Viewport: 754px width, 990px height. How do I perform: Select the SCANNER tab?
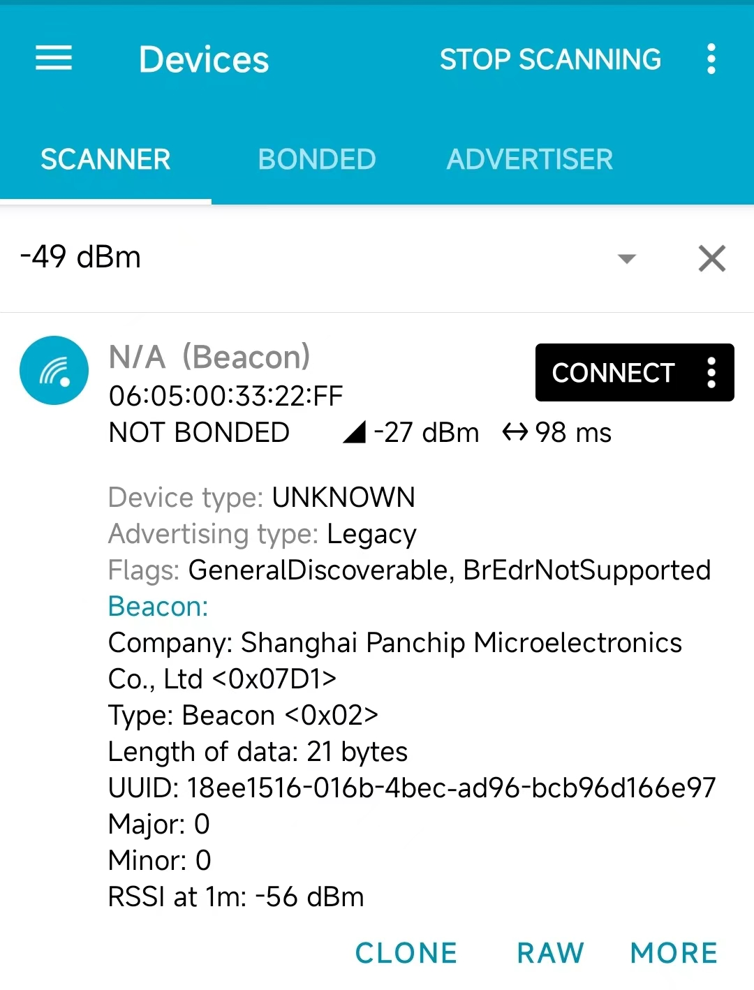pyautogui.click(x=105, y=159)
